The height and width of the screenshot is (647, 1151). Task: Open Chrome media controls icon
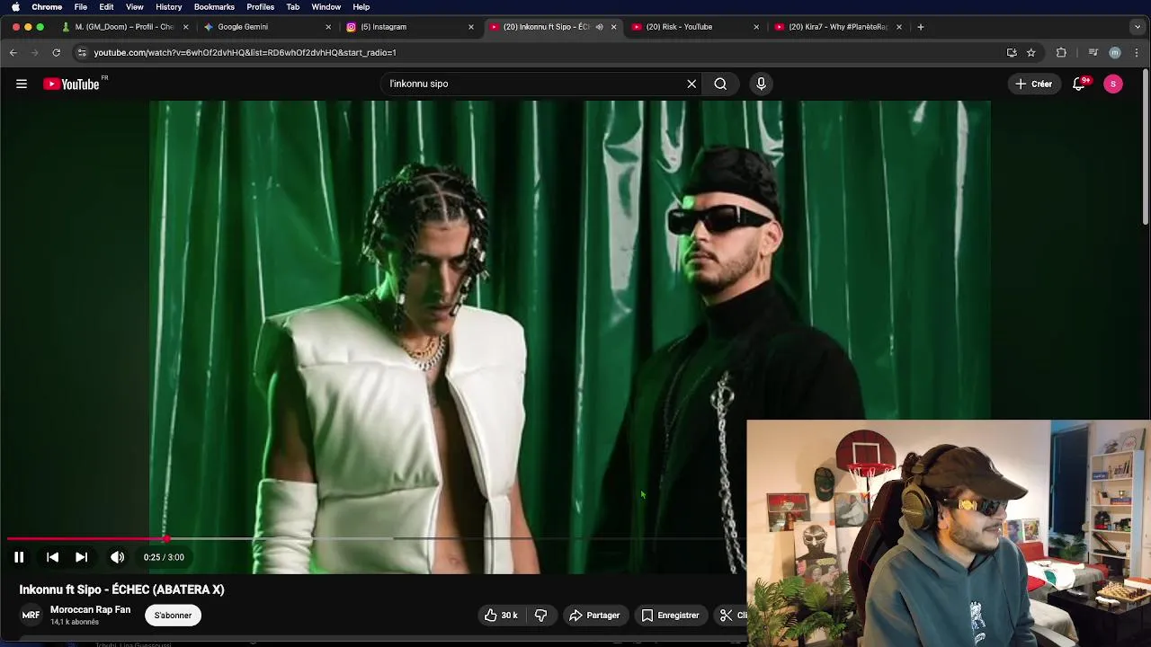tap(1093, 53)
